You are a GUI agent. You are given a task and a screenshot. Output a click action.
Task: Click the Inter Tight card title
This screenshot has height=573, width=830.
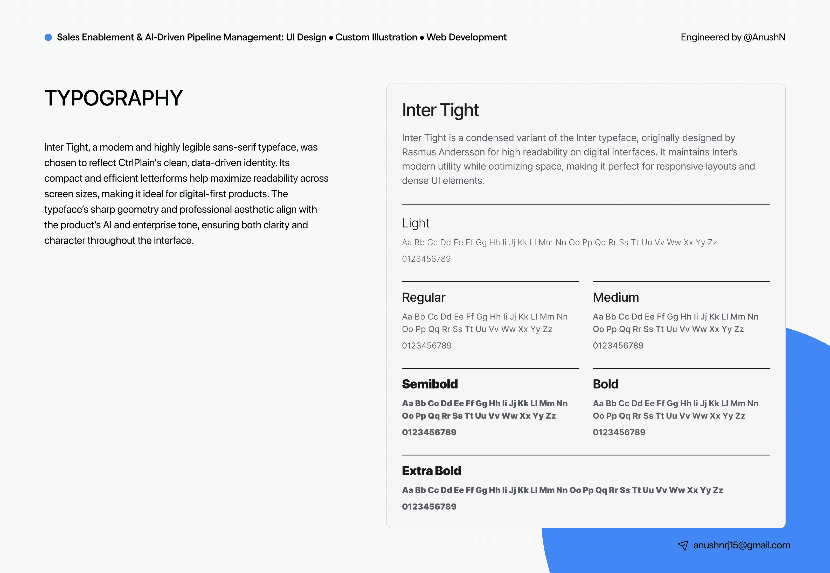(440, 110)
